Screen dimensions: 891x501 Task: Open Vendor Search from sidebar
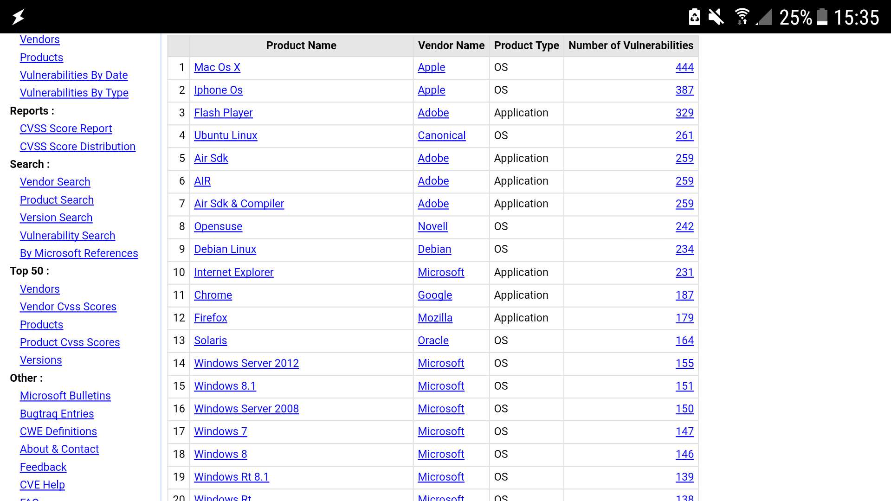(x=55, y=182)
